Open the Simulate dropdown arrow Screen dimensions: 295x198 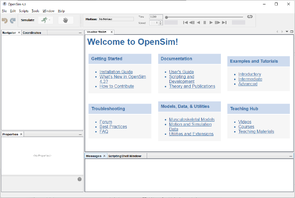50,20
